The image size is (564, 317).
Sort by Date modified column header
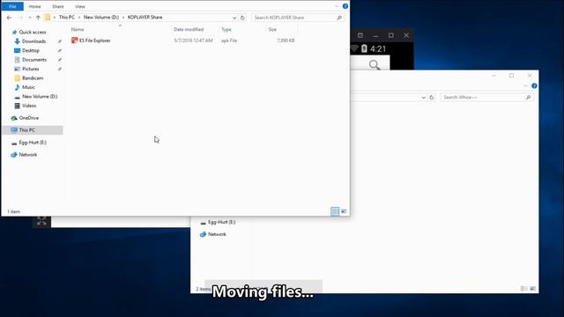pyautogui.click(x=189, y=29)
